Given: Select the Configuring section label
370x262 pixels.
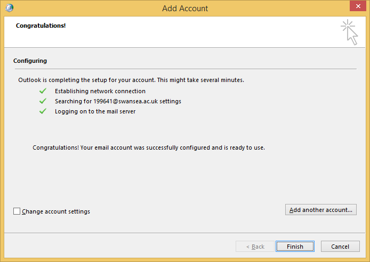Looking at the screenshot, I should tap(30, 61).
